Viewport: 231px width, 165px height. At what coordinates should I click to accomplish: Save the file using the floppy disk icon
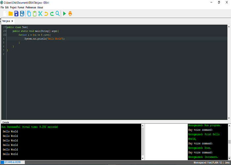point(16,14)
